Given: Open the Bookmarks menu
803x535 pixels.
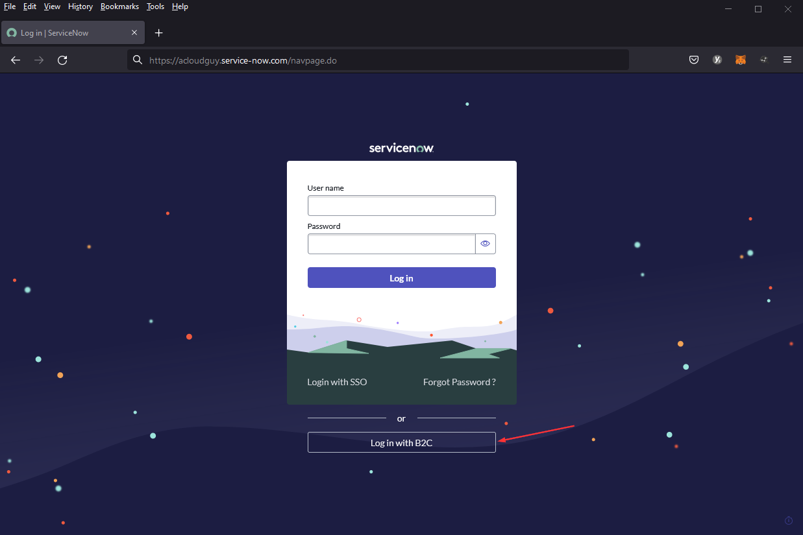Looking at the screenshot, I should [119, 6].
